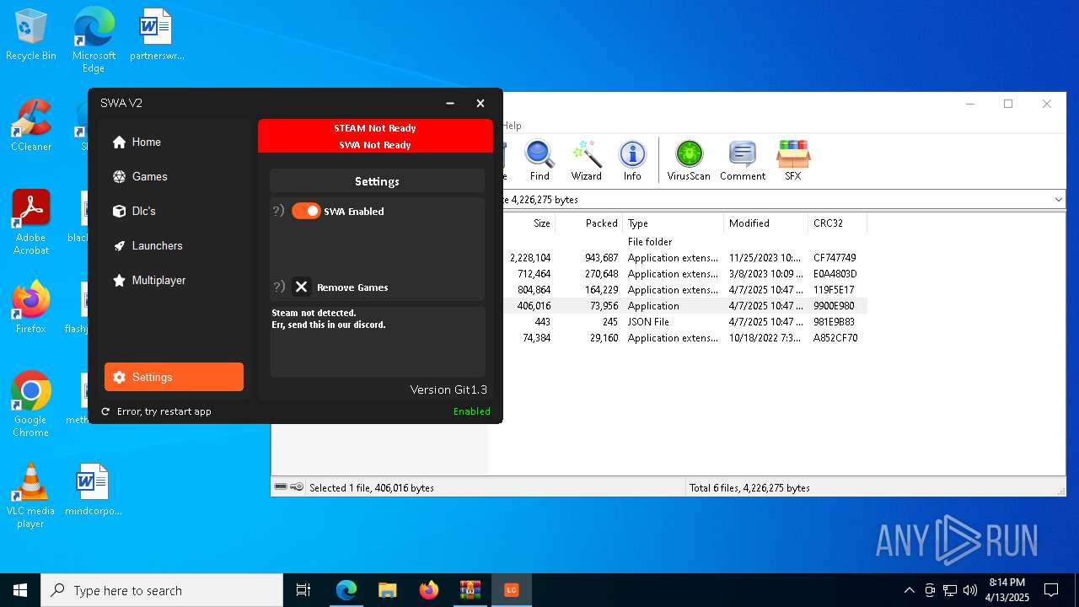Click the File folder row
This screenshot has height=607, width=1079.
[x=684, y=242]
